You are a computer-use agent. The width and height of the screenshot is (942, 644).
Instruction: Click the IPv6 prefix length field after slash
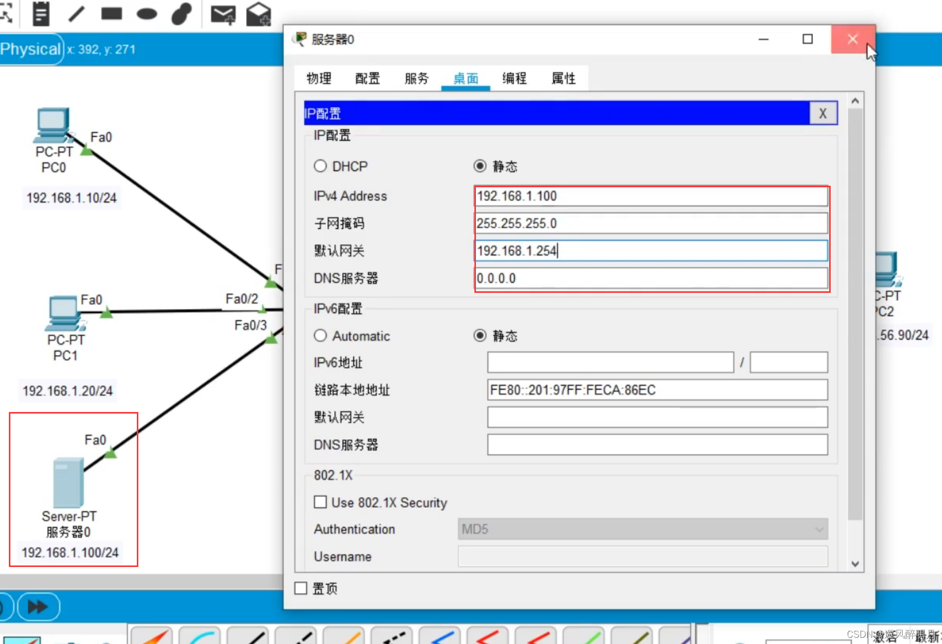(x=789, y=363)
